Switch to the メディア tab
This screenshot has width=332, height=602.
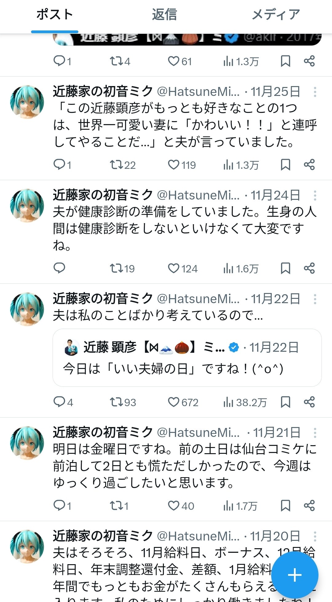coord(276,15)
